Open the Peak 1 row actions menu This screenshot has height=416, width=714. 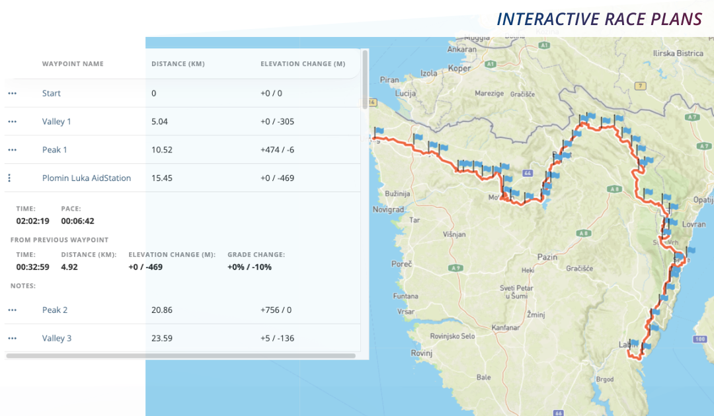click(11, 150)
